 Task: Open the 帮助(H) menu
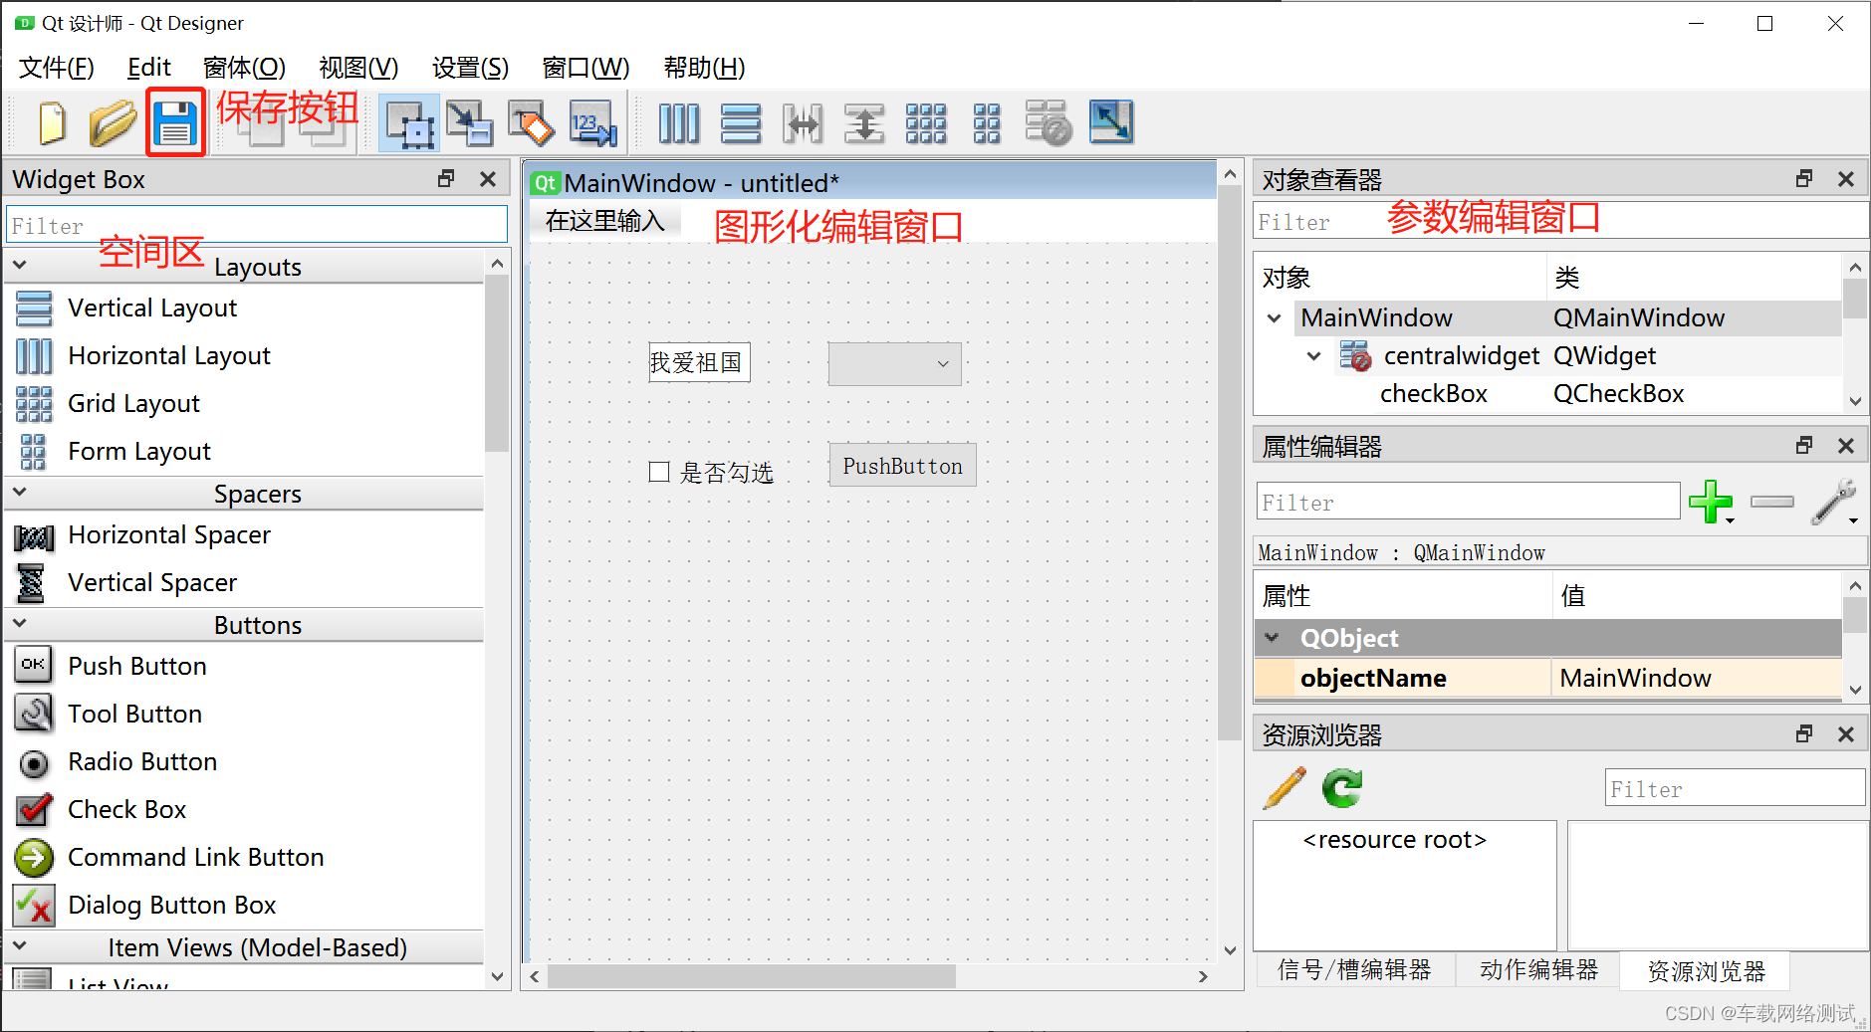click(704, 68)
